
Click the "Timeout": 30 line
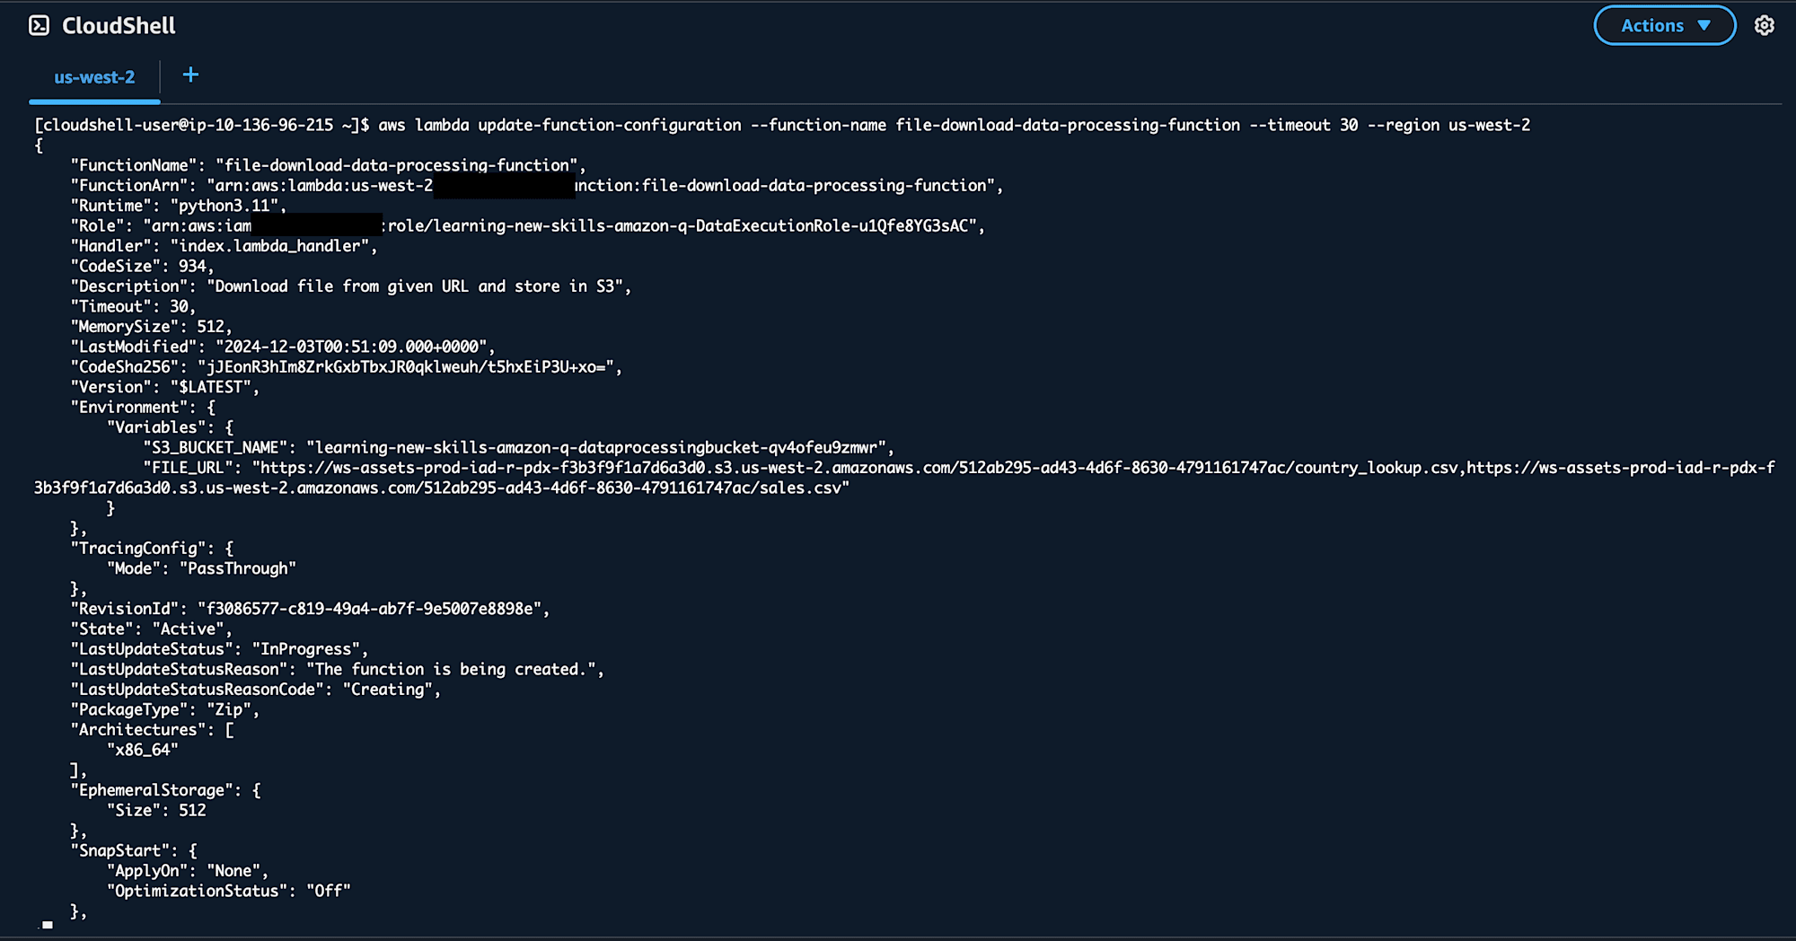(x=133, y=306)
